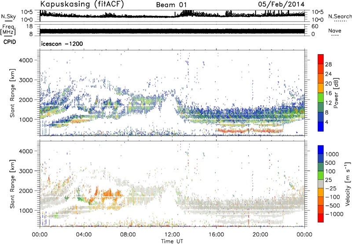Click the "16:00" time tick label
This screenshot has width=352, height=244.
coord(216,235)
